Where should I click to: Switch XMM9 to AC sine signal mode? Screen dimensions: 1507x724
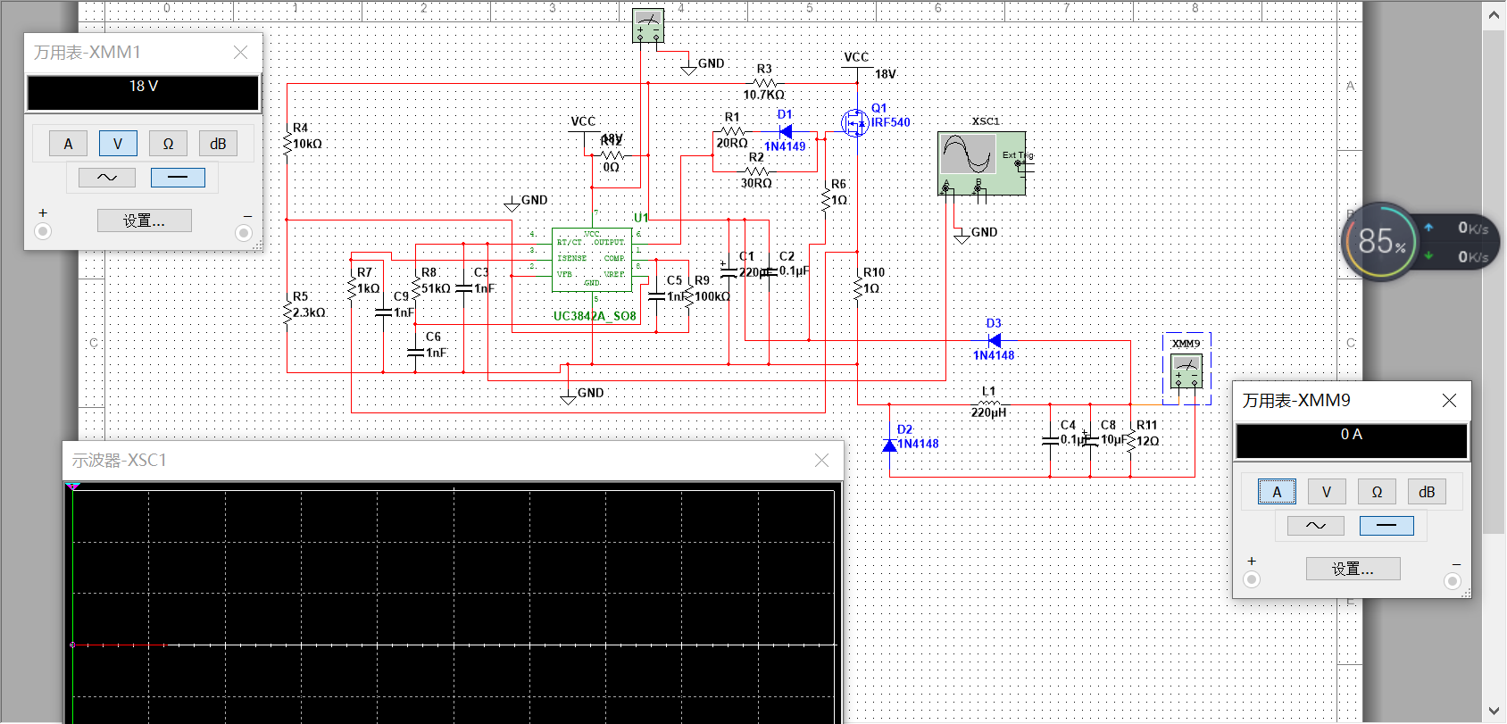pos(1316,525)
